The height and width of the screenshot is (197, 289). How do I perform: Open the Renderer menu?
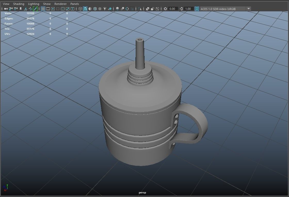click(60, 4)
